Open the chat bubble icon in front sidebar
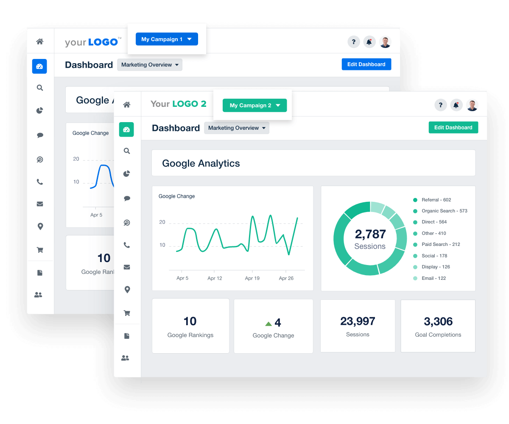 (126, 198)
